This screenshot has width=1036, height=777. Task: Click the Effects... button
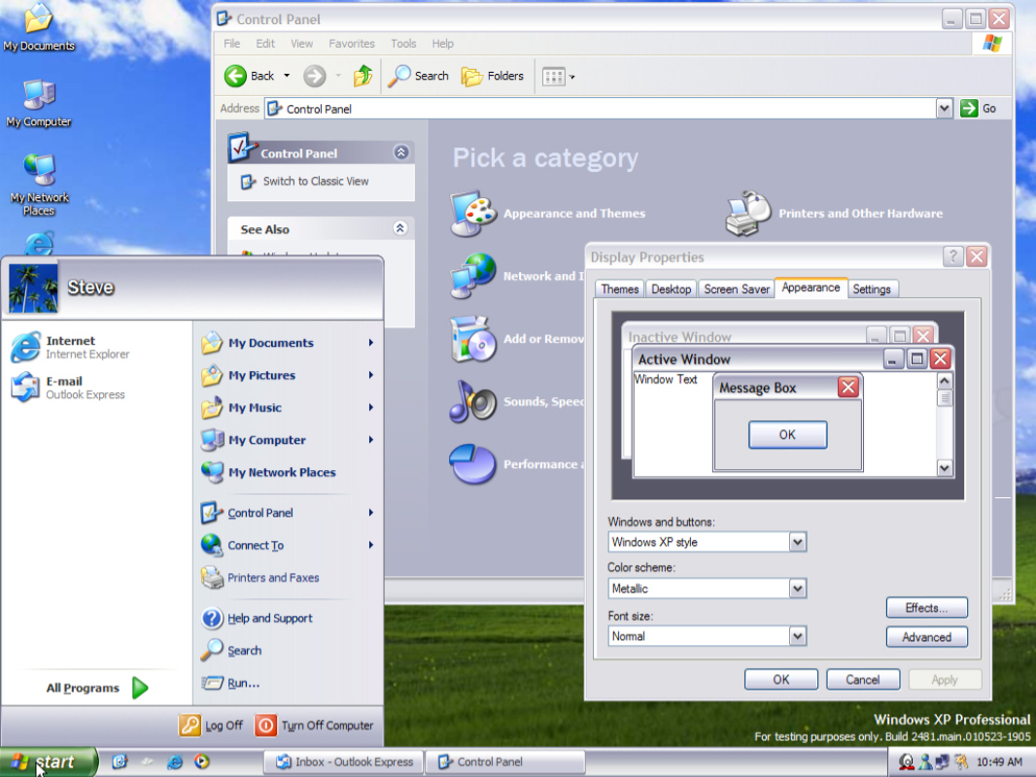[x=926, y=608]
